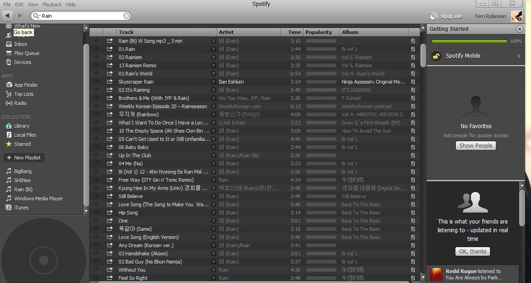531x283 pixels.
Task: Click the Getting Started progress bar
Action: pos(469,41)
